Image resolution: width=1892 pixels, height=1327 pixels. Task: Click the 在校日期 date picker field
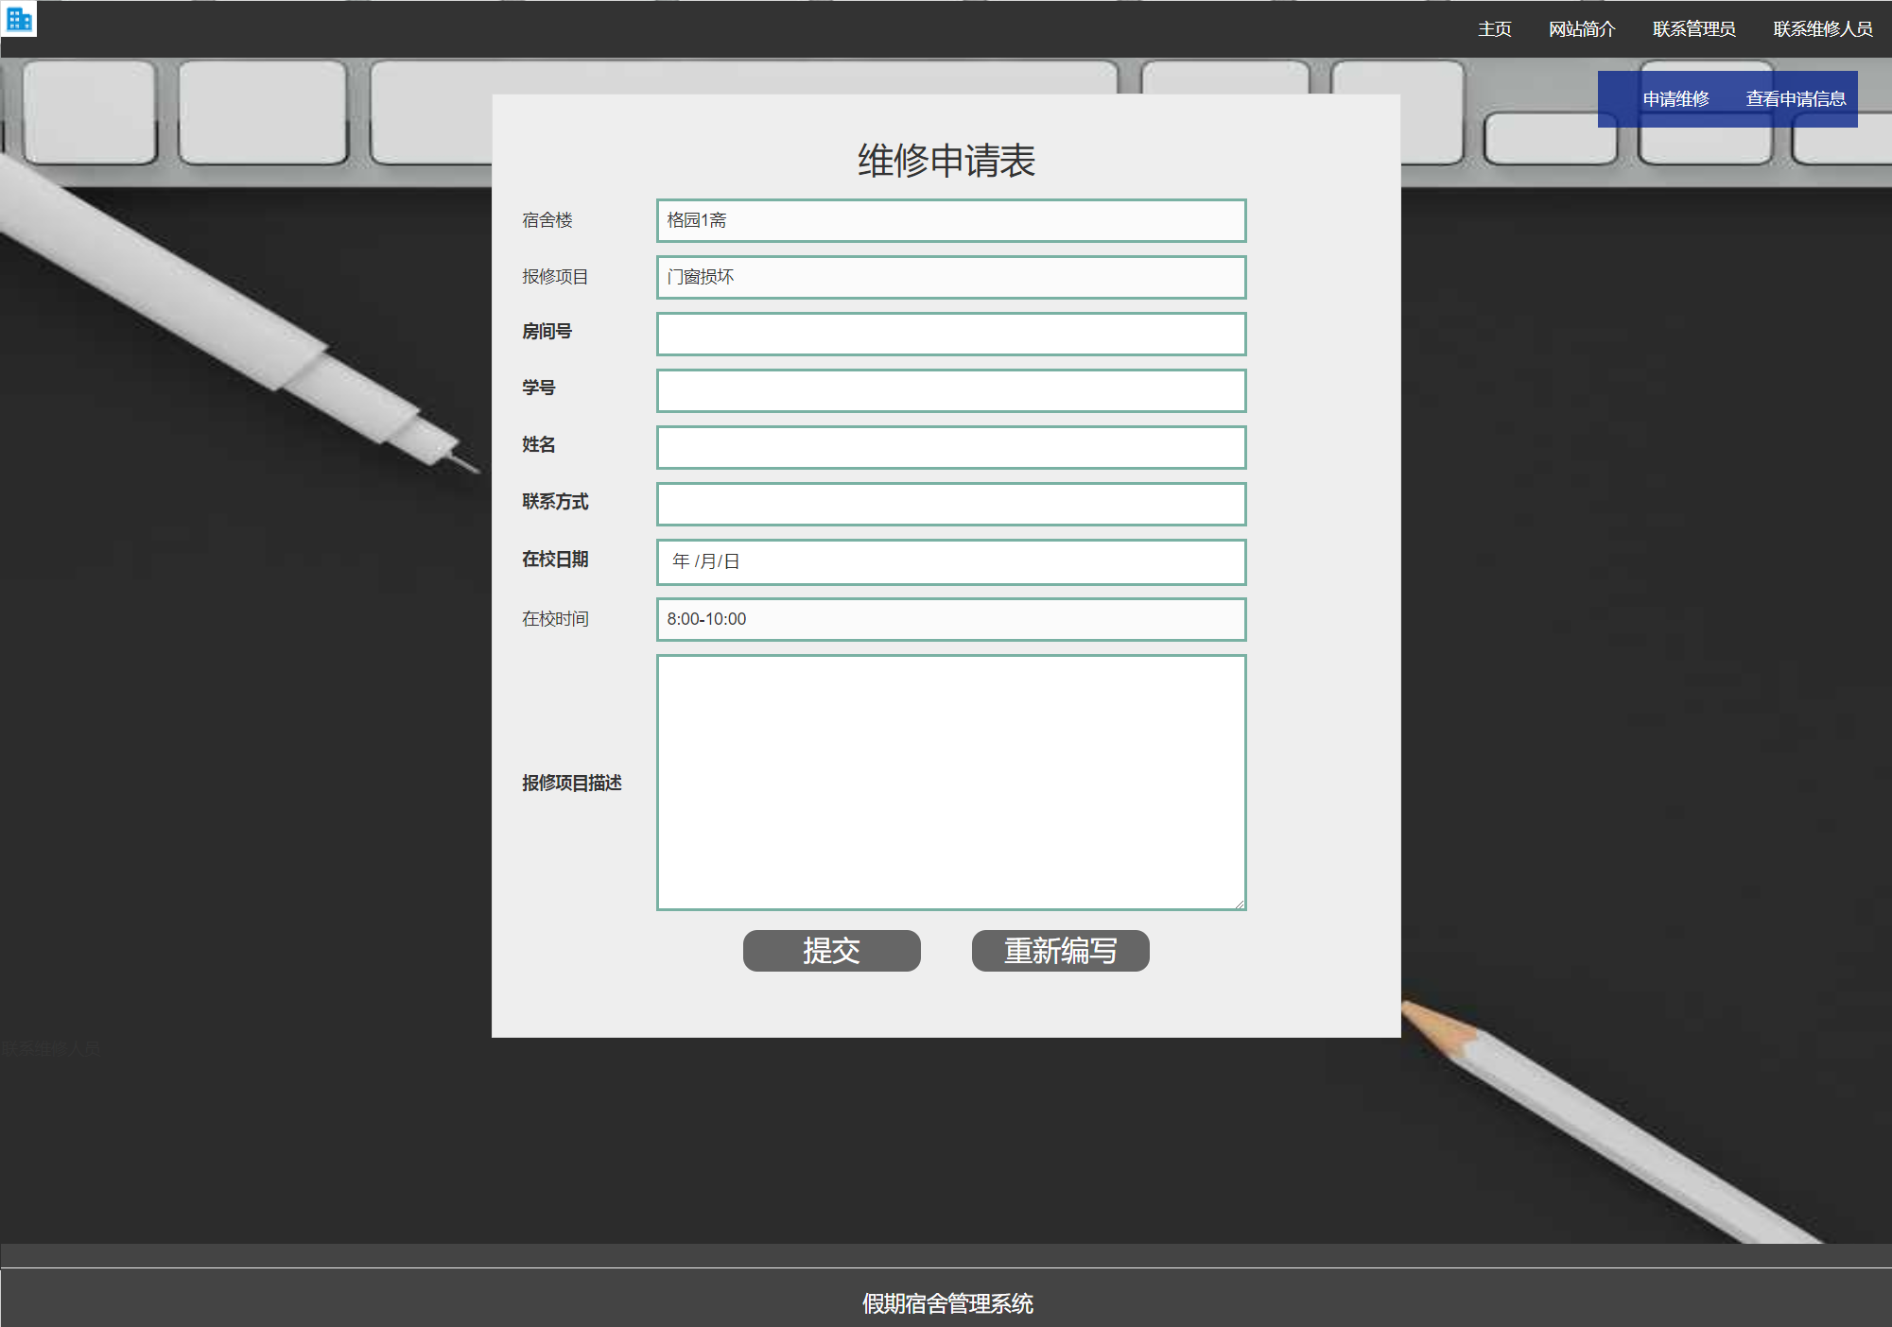pyautogui.click(x=950, y=561)
